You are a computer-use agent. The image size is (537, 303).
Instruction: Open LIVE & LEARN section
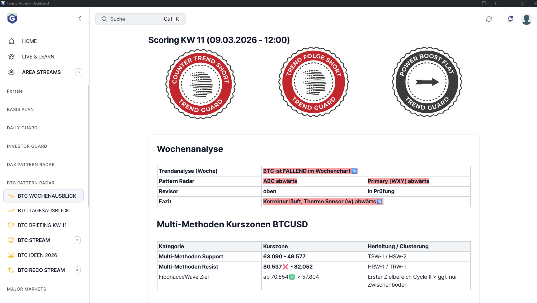[38, 57]
